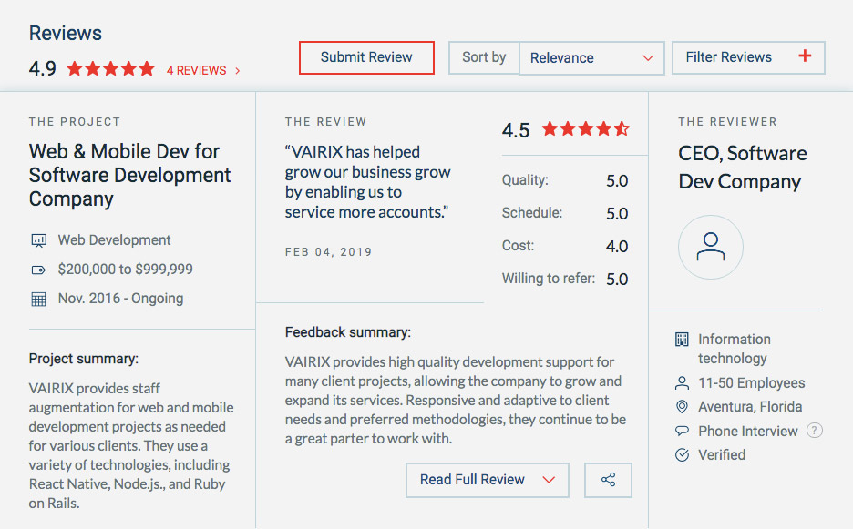Open the 4 REVIEWS link
Screen dimensions: 853x529
[196, 71]
